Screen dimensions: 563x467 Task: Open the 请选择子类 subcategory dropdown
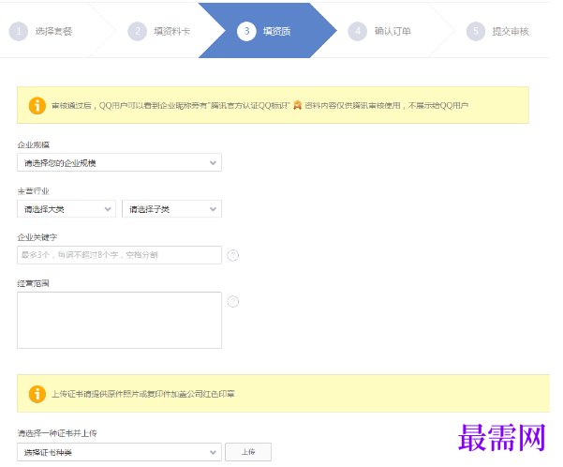pyautogui.click(x=171, y=209)
